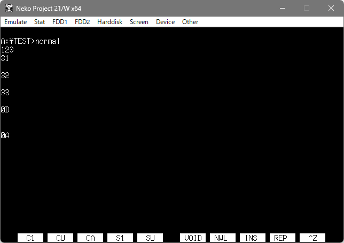Click the CU function key label

60,238
